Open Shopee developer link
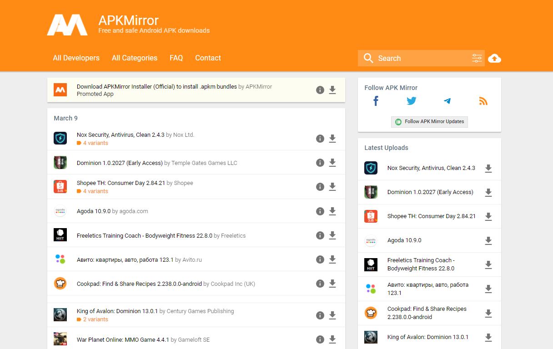This screenshot has height=349, width=553. pyautogui.click(x=184, y=183)
